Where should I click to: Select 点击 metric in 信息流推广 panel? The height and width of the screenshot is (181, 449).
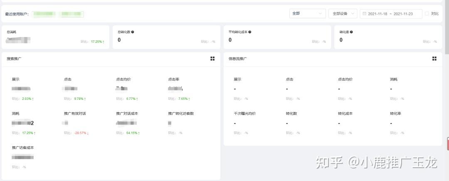click(289, 79)
